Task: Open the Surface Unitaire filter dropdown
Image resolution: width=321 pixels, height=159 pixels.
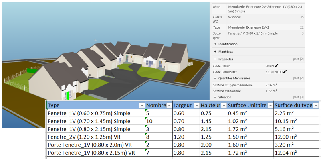Action: [x=271, y=106]
